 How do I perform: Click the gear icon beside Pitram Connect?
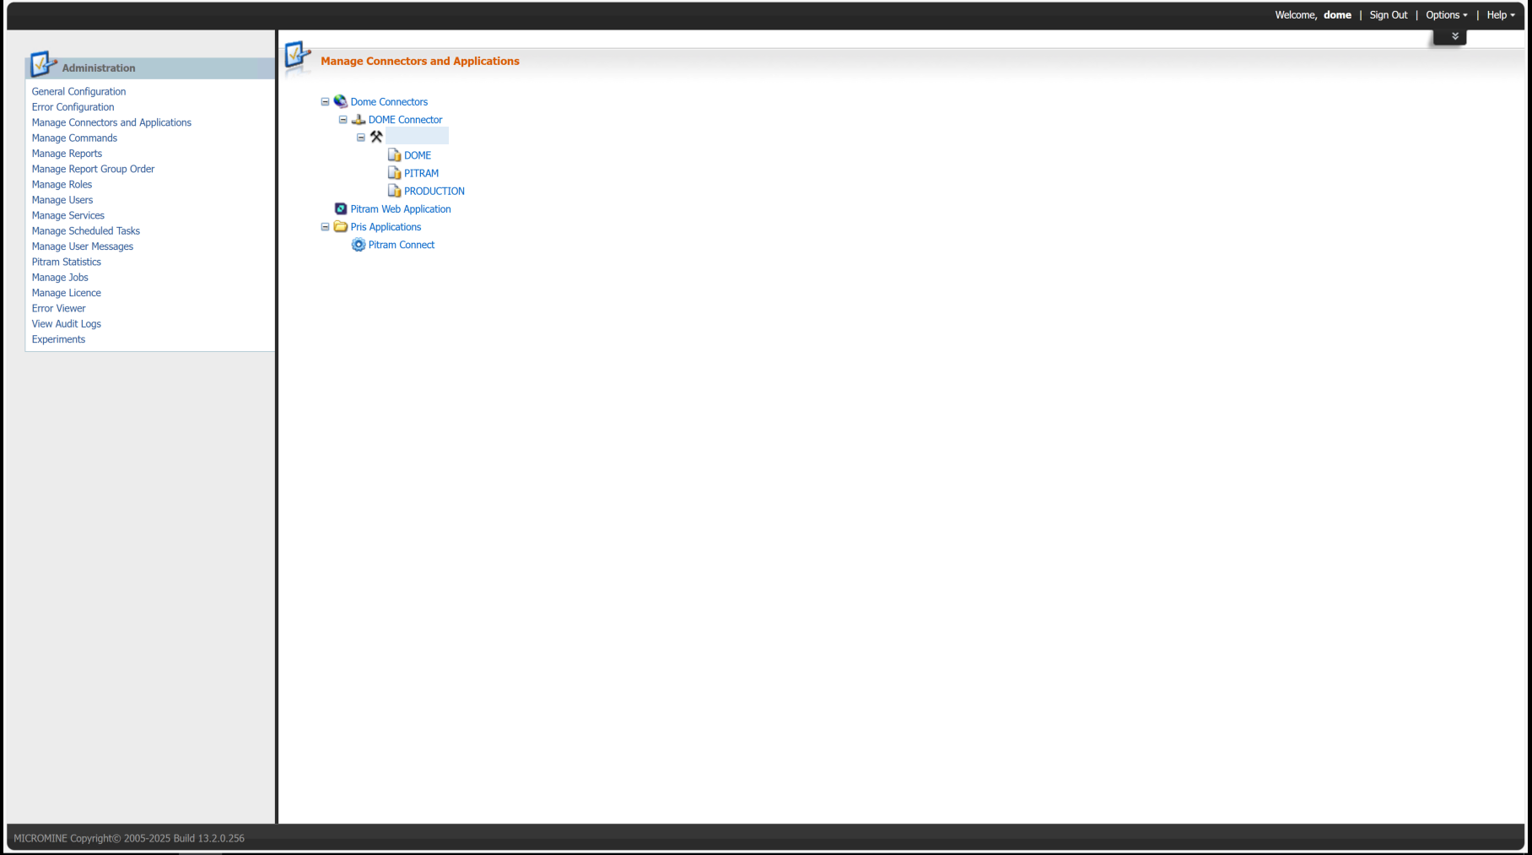point(359,245)
